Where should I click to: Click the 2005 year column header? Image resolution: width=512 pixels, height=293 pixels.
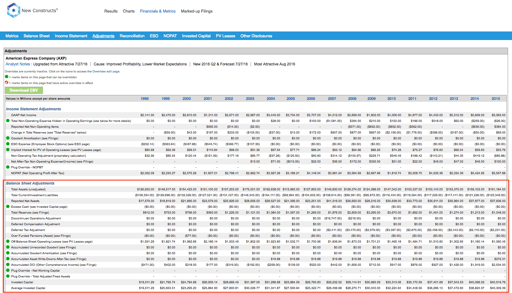(x=291, y=99)
